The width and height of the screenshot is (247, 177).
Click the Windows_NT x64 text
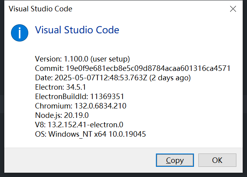click(x=77, y=134)
